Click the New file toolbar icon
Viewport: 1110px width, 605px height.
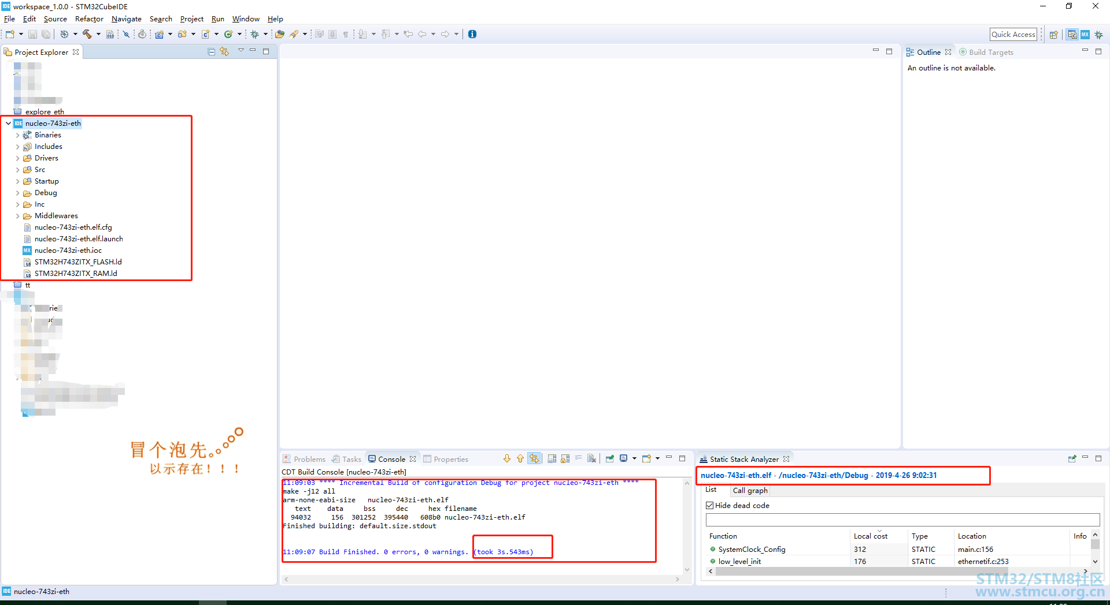10,34
